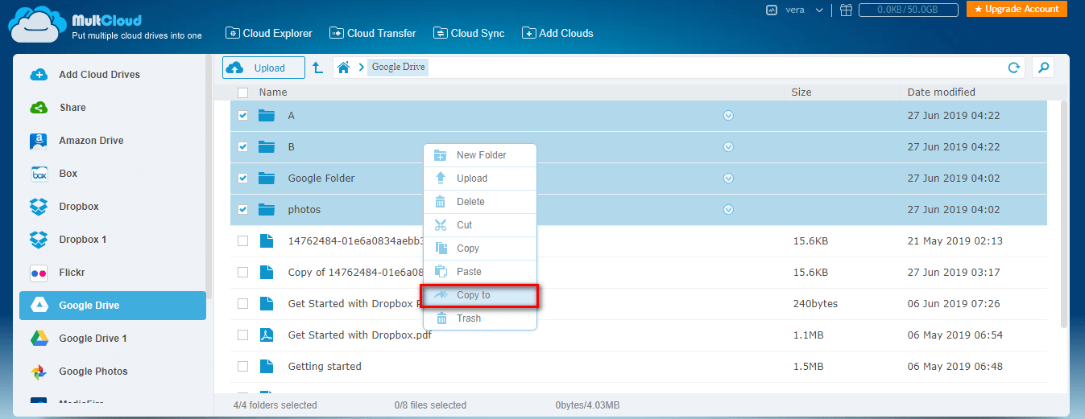
Task: Uncheck folder B checkbox
Action: point(243,147)
